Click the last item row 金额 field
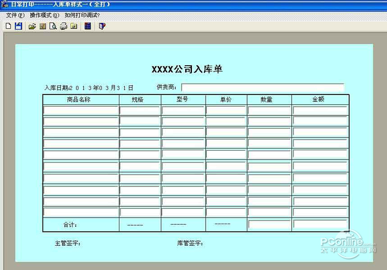387x270 pixels. pos(320,212)
